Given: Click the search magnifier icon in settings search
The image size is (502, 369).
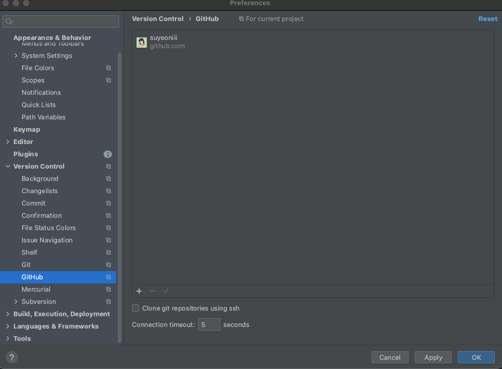Looking at the screenshot, I should click(9, 22).
